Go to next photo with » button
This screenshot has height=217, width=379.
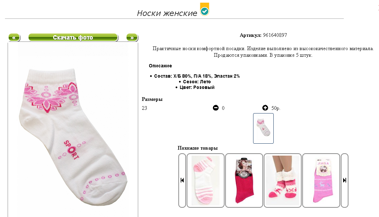coord(132,37)
